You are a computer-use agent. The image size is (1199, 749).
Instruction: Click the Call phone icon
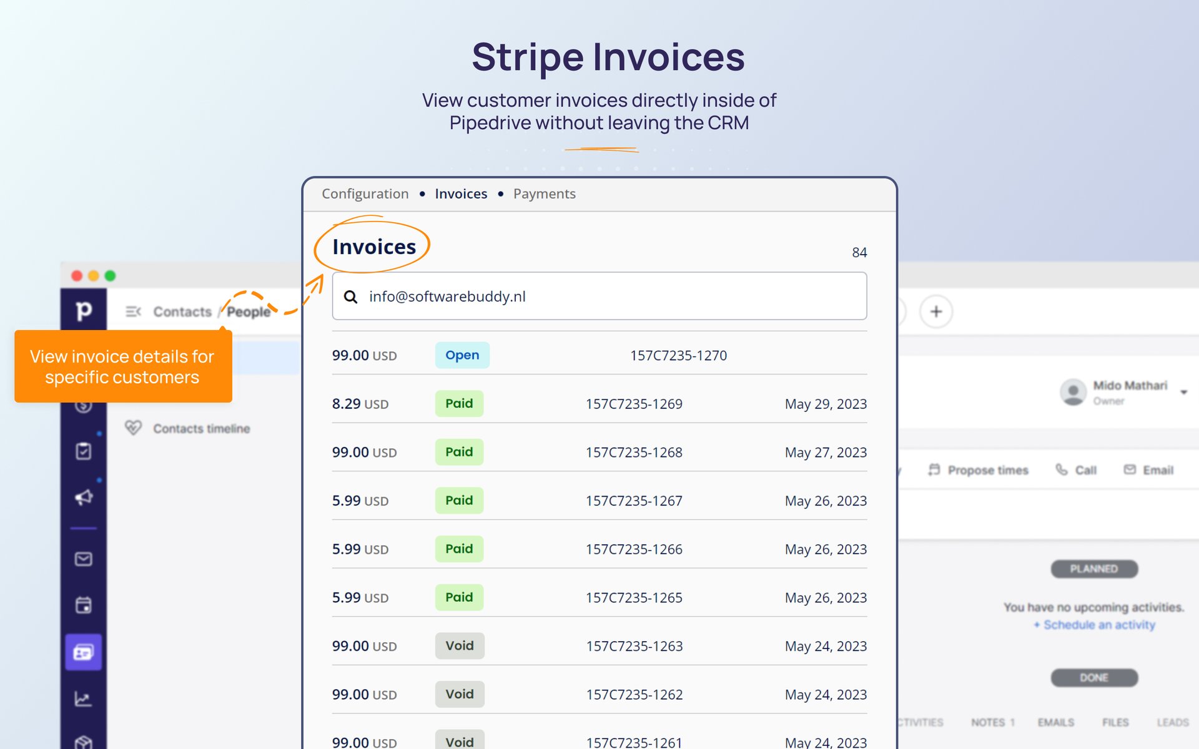pyautogui.click(x=1061, y=469)
